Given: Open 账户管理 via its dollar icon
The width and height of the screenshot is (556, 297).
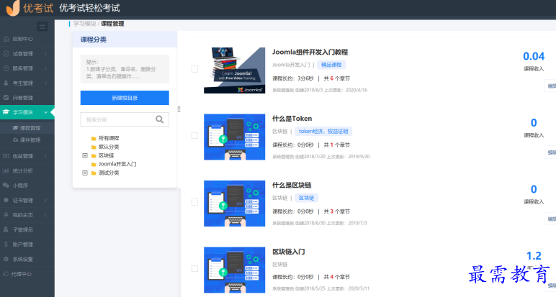Looking at the screenshot, I should pyautogui.click(x=6, y=245).
